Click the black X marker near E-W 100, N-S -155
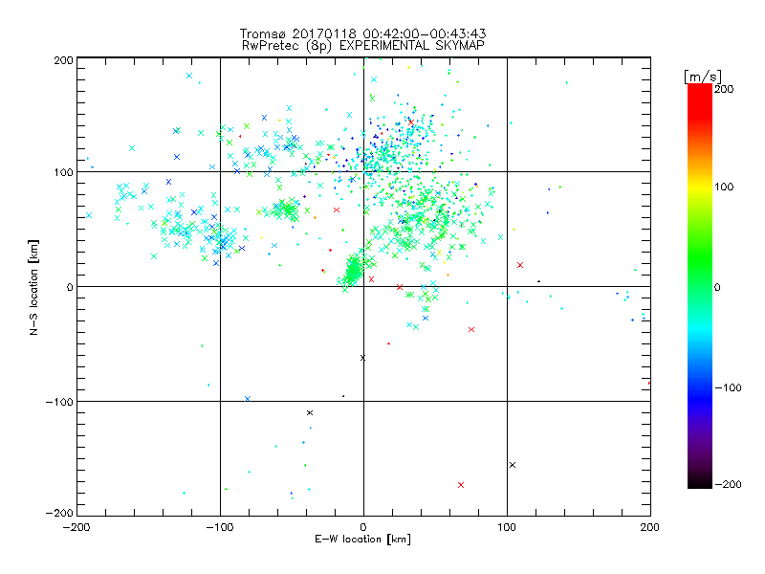765x574 pixels. tap(513, 465)
